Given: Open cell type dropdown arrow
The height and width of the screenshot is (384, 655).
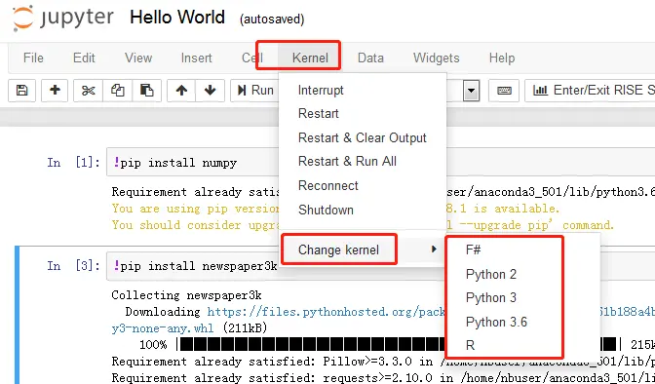Looking at the screenshot, I should [x=471, y=91].
